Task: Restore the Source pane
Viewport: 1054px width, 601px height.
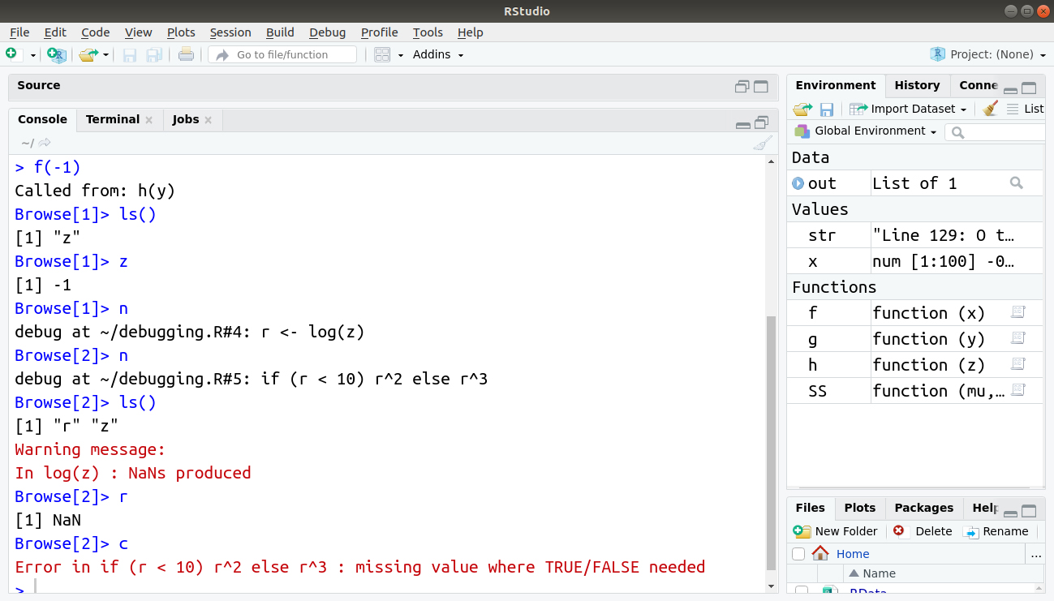Action: tap(742, 87)
